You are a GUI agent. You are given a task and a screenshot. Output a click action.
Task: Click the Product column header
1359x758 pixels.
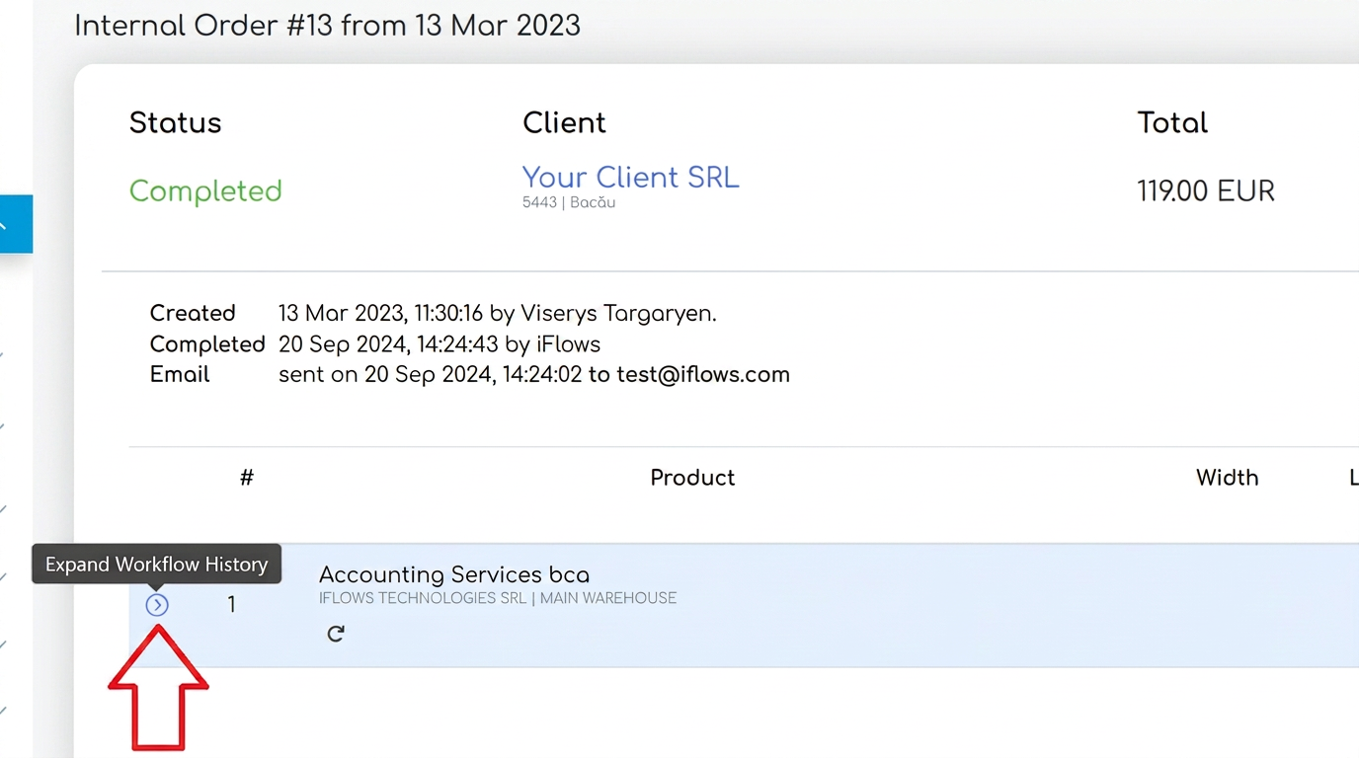[692, 478]
